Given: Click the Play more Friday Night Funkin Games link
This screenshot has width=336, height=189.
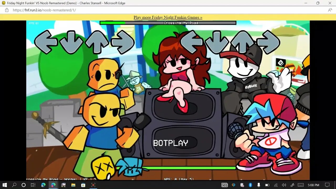Looking at the screenshot, I should pos(168,17).
